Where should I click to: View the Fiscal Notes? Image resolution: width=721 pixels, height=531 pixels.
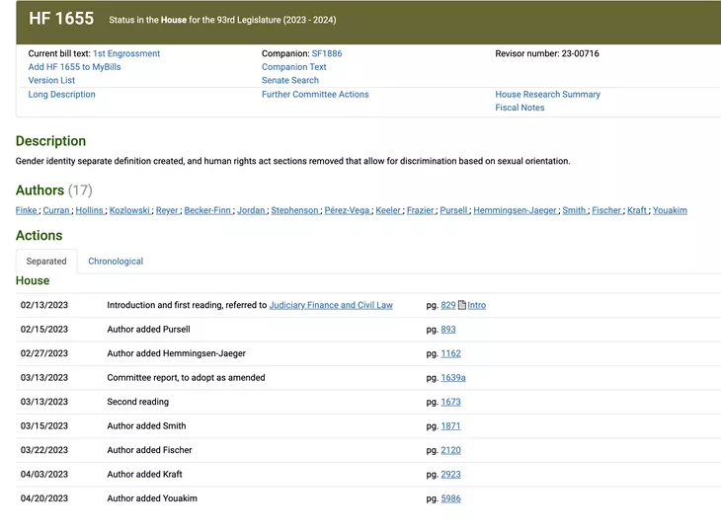pos(520,108)
